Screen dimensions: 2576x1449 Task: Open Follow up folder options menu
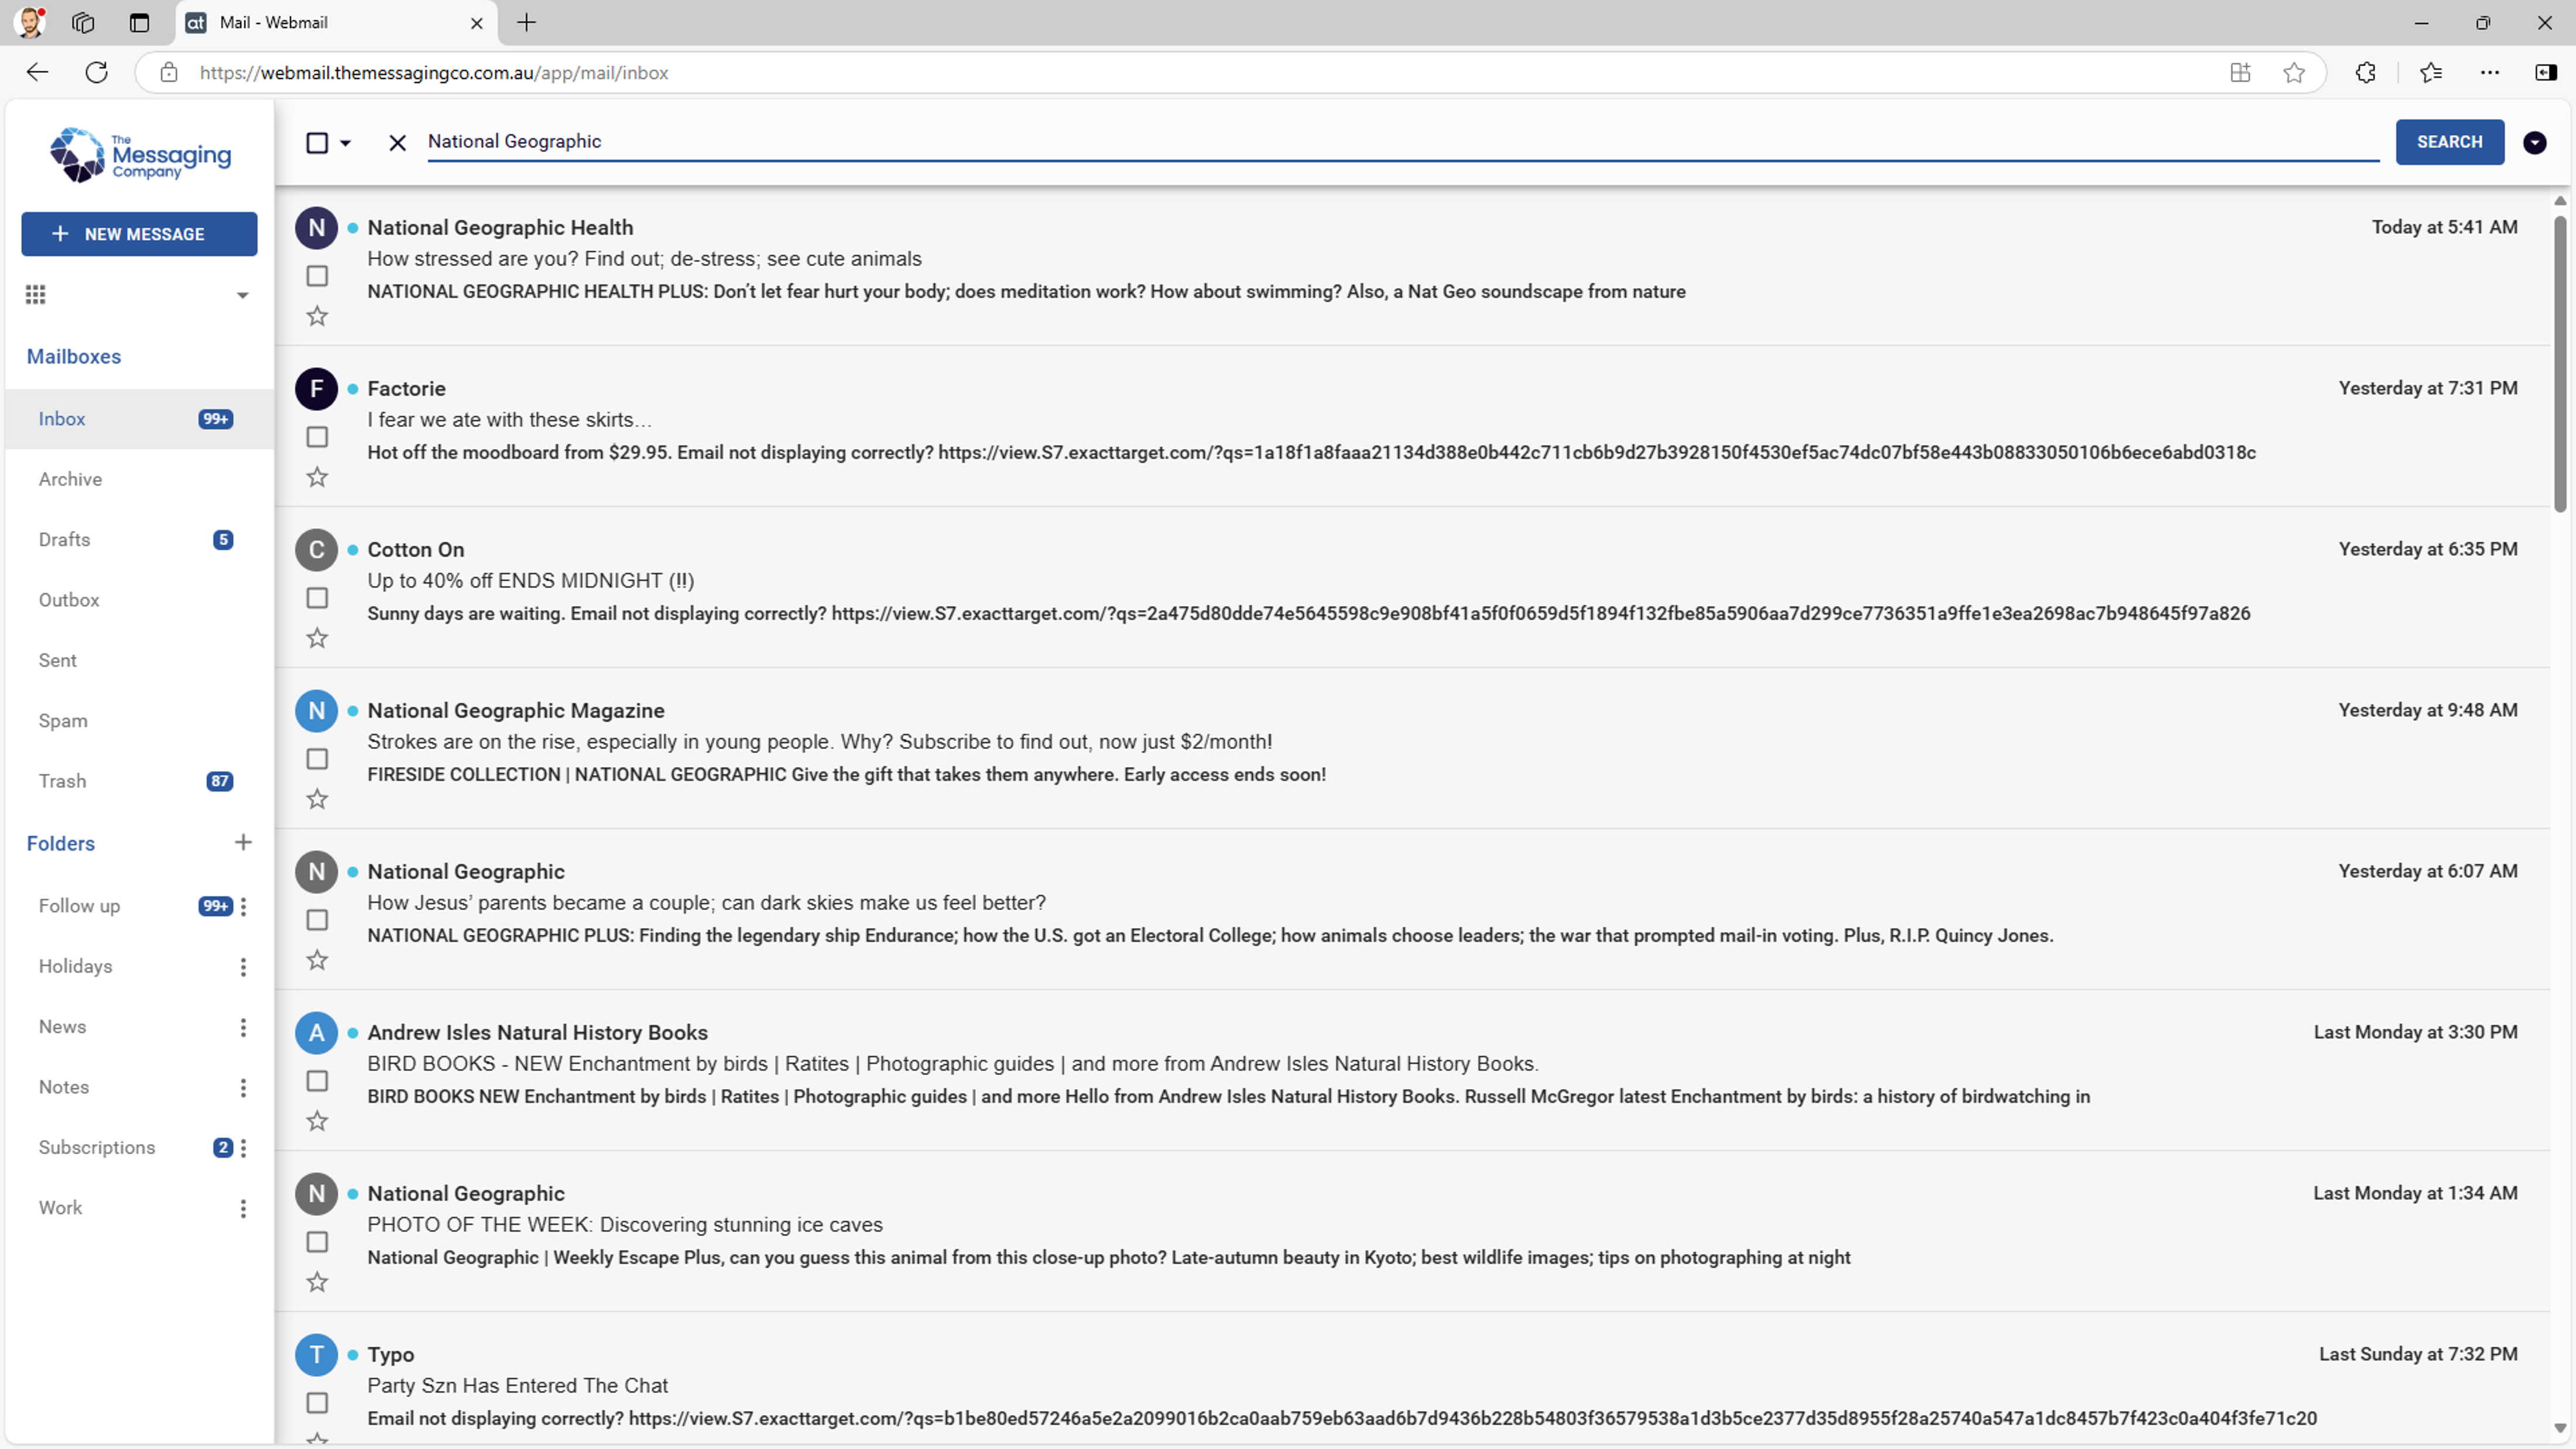click(x=243, y=906)
